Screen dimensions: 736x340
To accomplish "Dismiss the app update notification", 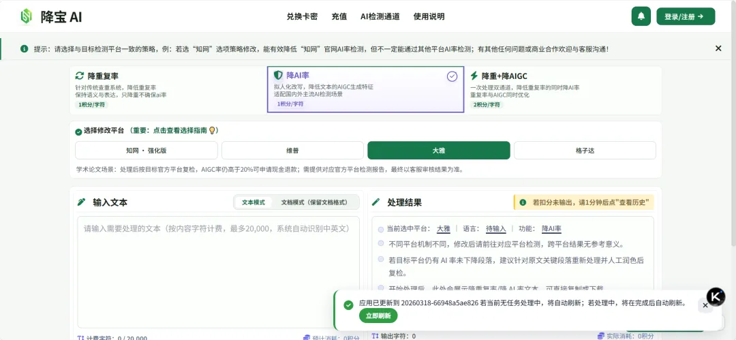I will (705, 305).
